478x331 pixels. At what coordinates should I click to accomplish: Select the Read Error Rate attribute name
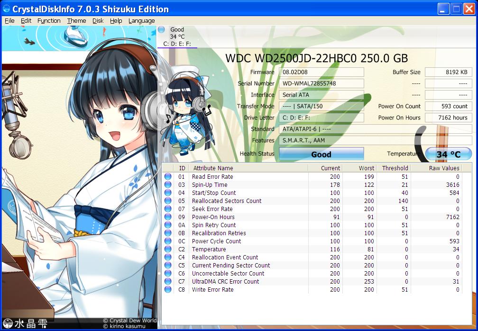[x=212, y=176]
